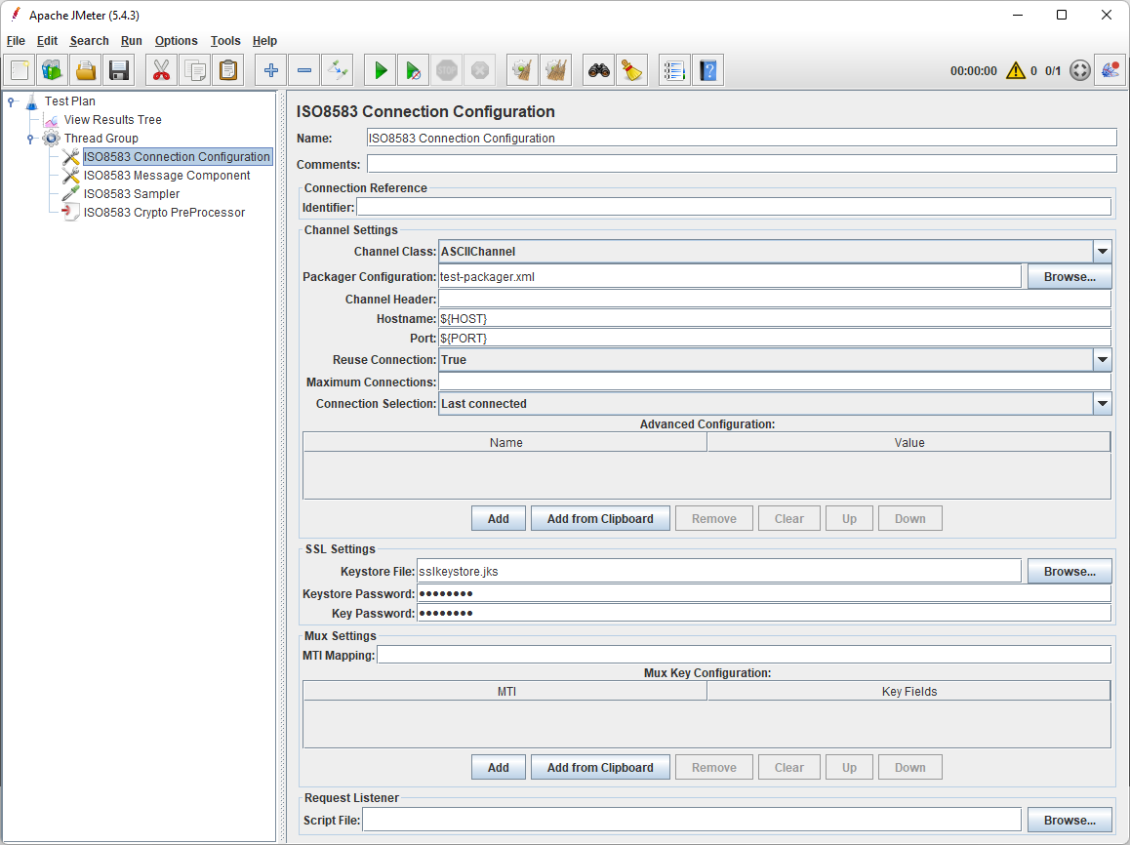Open the Tools menu
1130x845 pixels.
[x=224, y=41]
